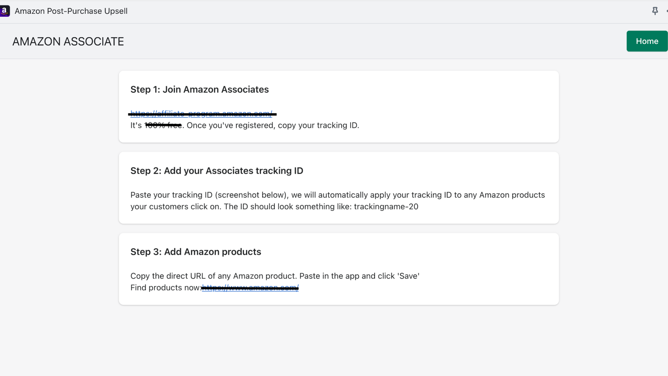Click the Amazon Post-Purchase Upsell app title
This screenshot has width=668, height=376.
click(71, 11)
